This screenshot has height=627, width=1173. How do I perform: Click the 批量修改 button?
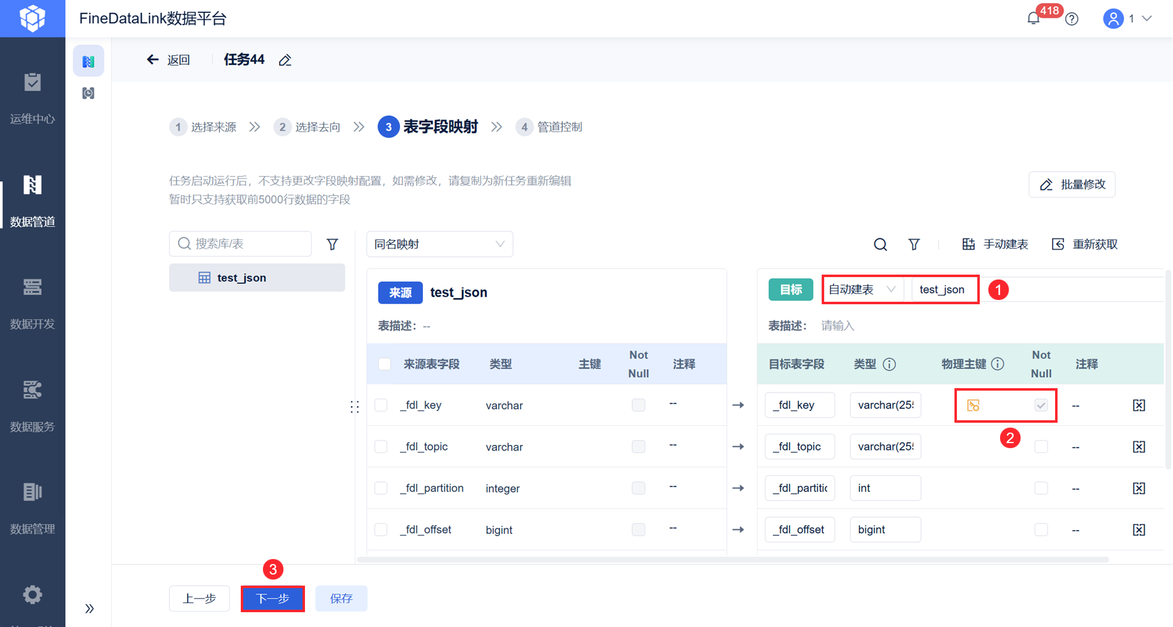click(x=1072, y=185)
